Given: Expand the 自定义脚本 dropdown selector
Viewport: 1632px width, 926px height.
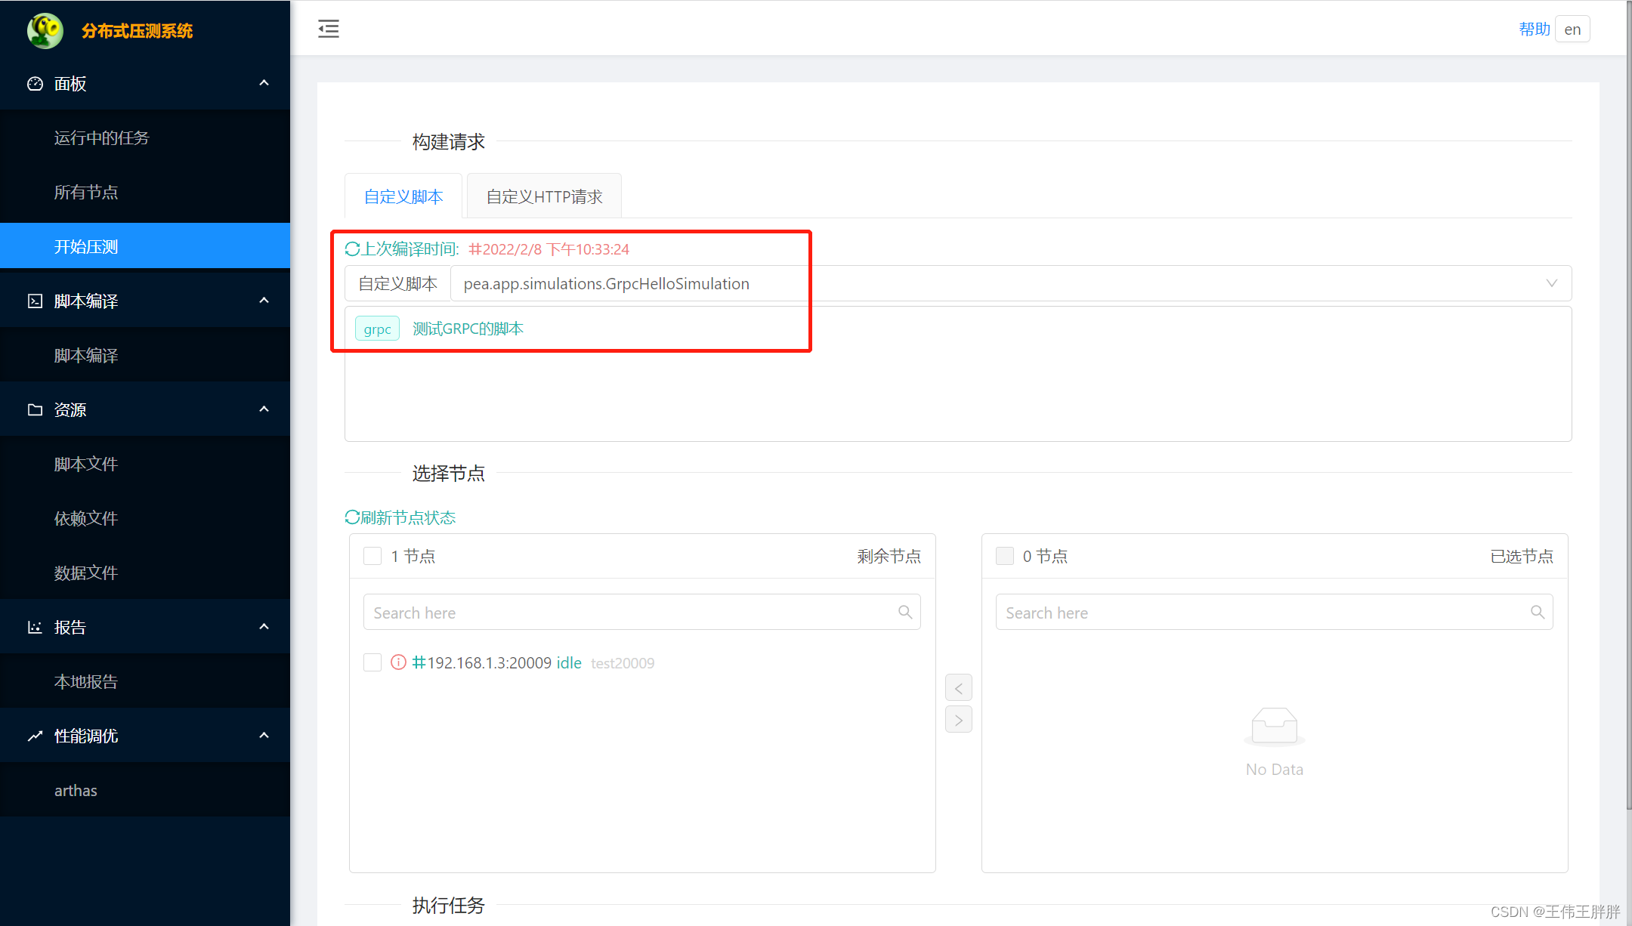Looking at the screenshot, I should (x=1551, y=282).
